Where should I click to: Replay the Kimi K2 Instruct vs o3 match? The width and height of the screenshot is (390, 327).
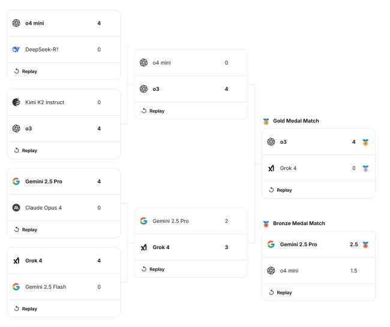click(25, 150)
